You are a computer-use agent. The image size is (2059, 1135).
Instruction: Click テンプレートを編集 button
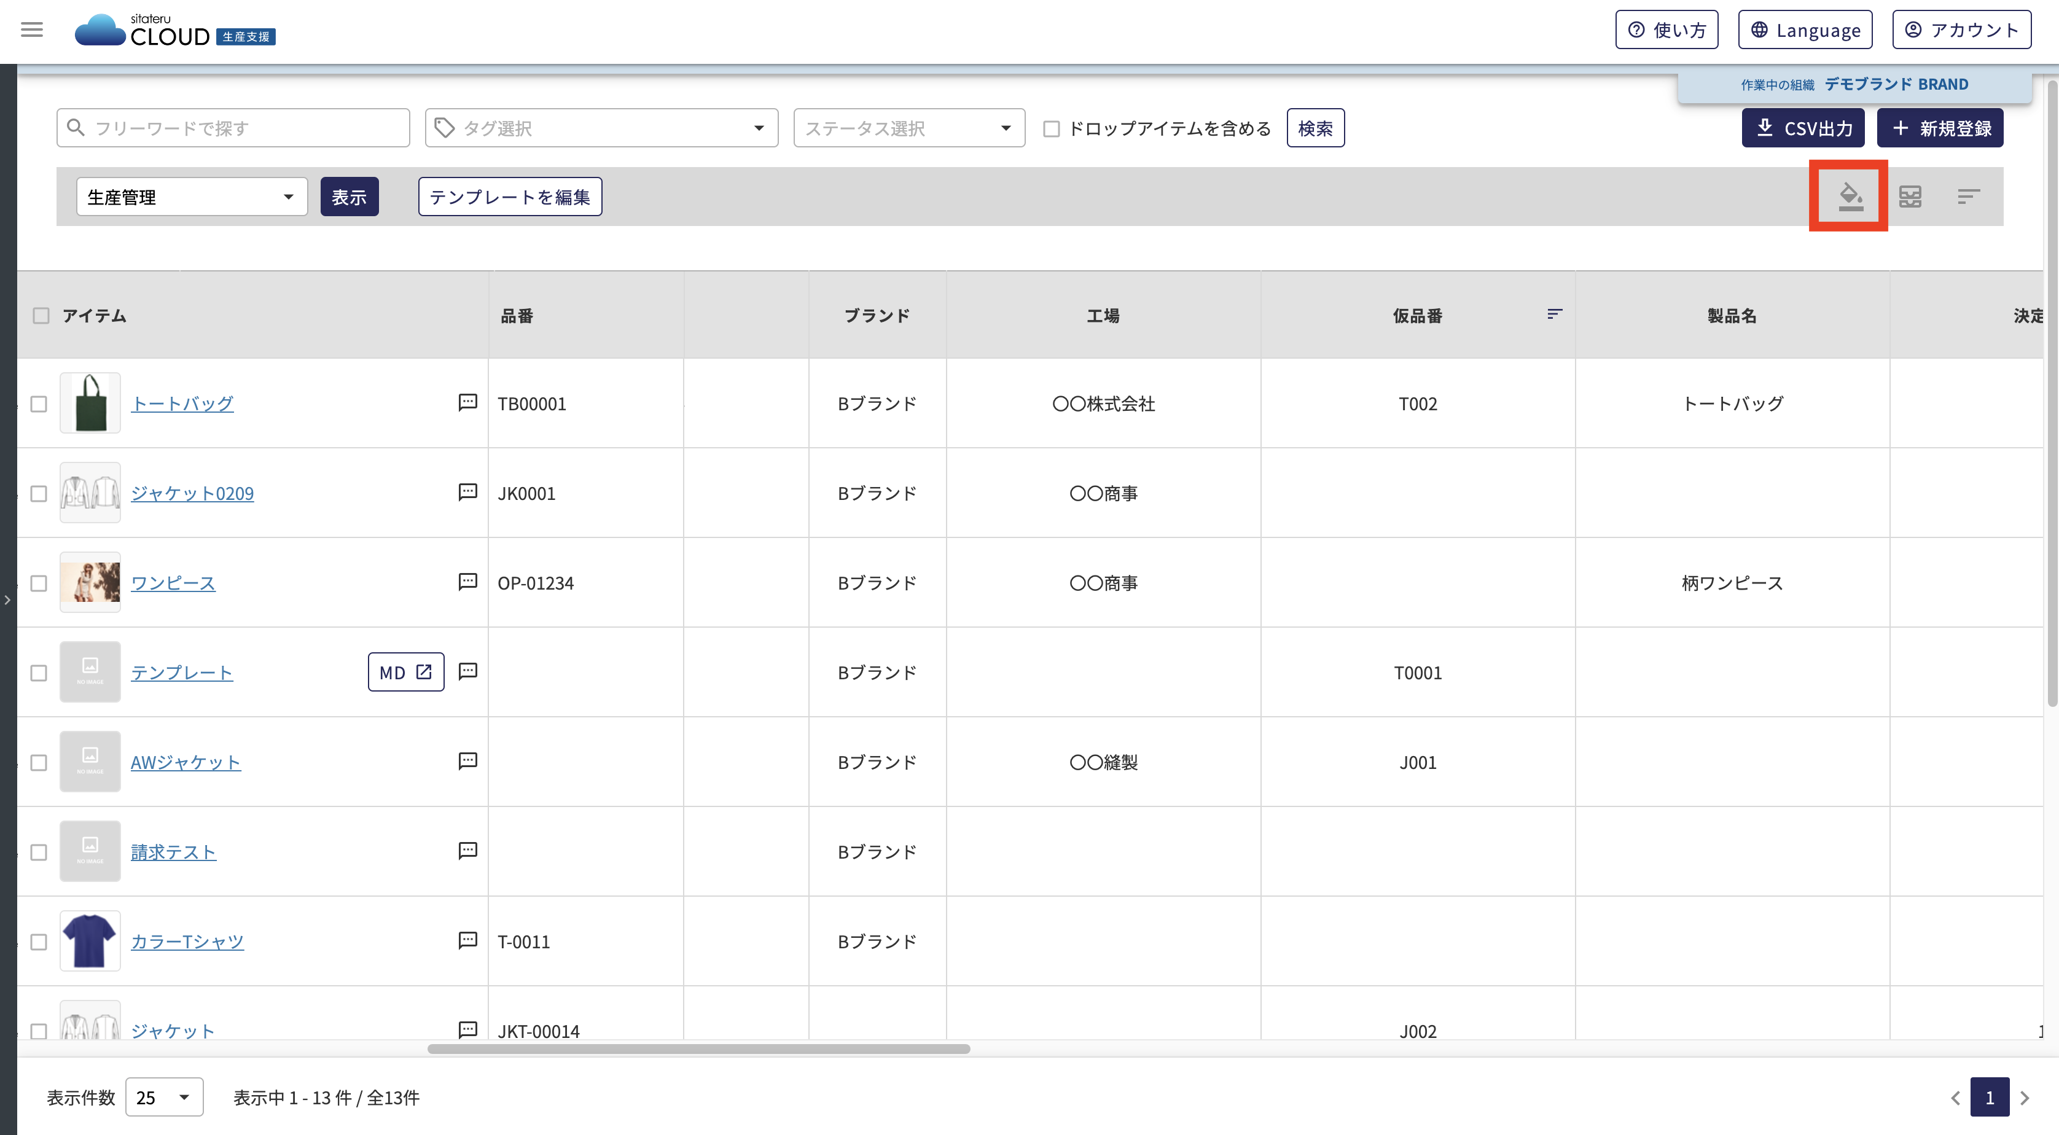(x=510, y=197)
